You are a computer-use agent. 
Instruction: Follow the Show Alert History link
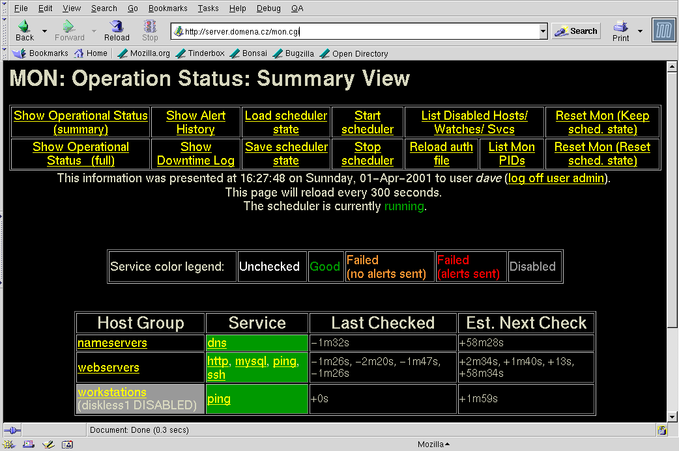pos(195,122)
